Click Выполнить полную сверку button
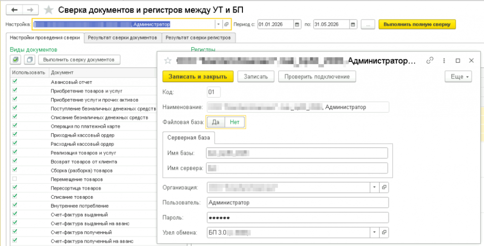Viewport: 484px width, 246px height. (417, 25)
